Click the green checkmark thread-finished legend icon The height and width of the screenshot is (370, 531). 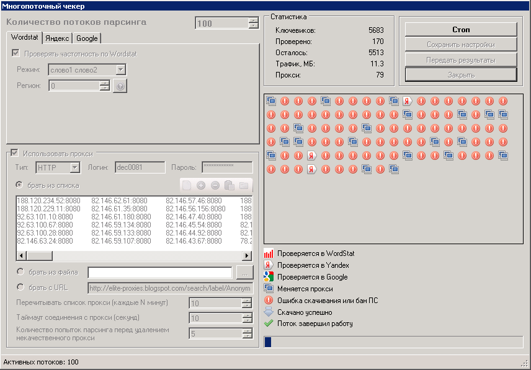tap(269, 324)
